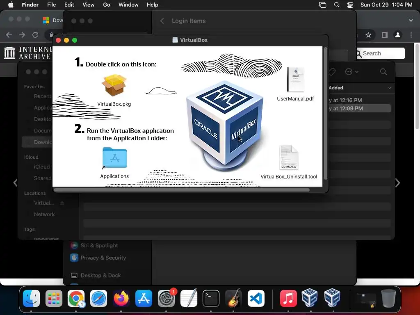420x315 pixels.
Task: Click the next arrow on Archive page
Action: coord(398,183)
